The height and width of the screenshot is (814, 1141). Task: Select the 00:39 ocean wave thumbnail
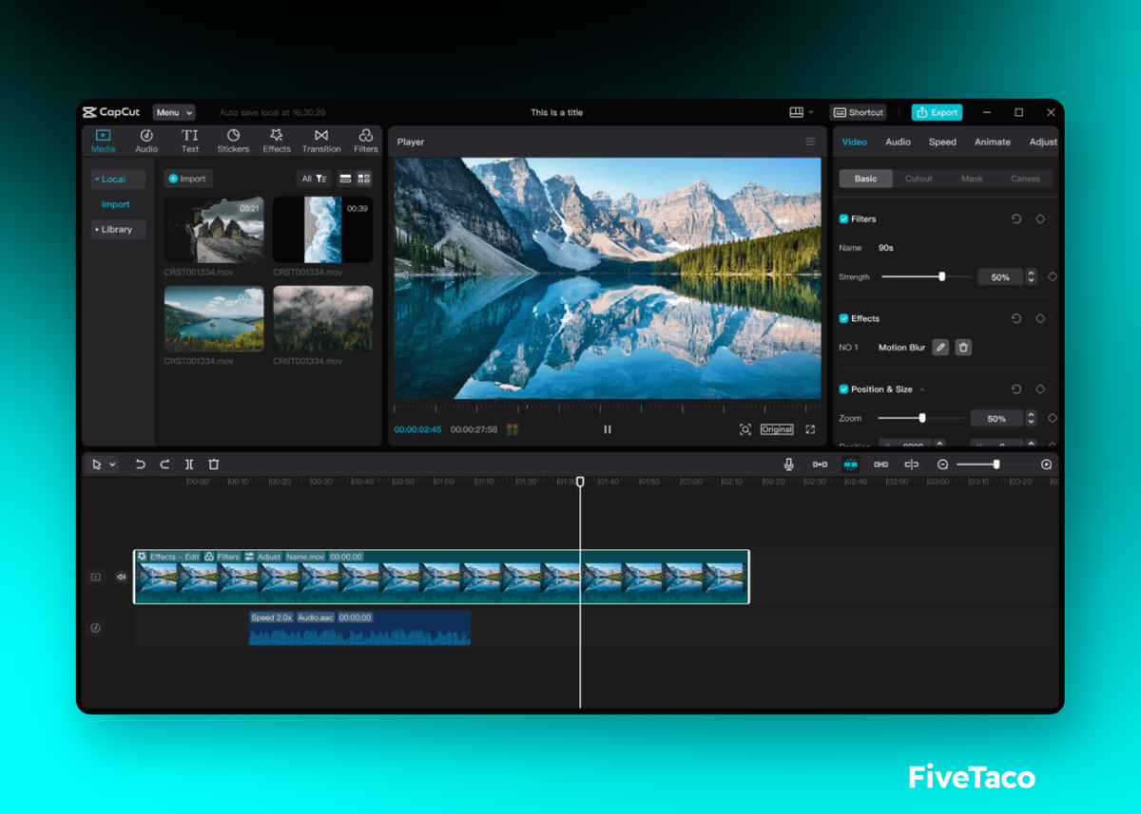[x=322, y=230]
